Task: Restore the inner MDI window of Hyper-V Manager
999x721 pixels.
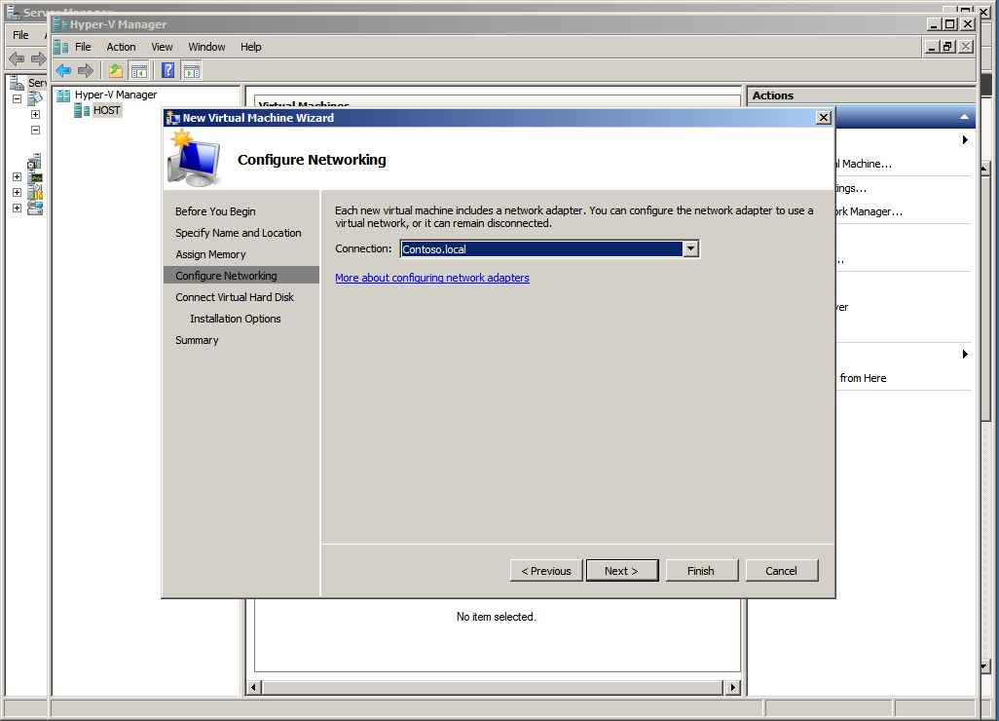Action: (948, 47)
